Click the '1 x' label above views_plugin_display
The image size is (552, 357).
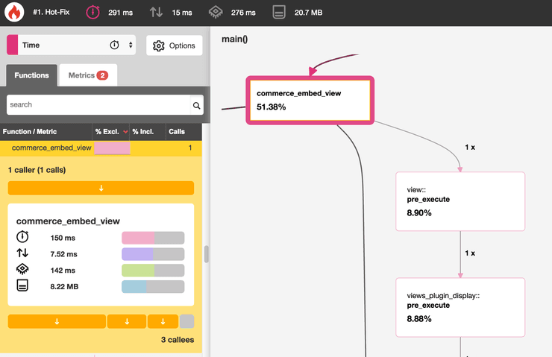(470, 253)
